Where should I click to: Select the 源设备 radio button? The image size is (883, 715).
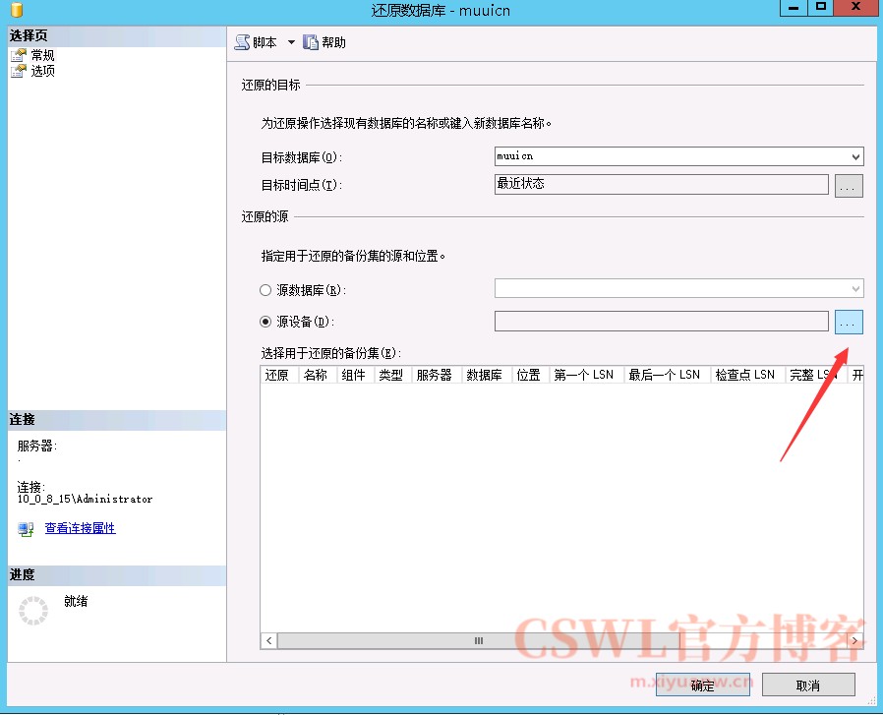(265, 322)
